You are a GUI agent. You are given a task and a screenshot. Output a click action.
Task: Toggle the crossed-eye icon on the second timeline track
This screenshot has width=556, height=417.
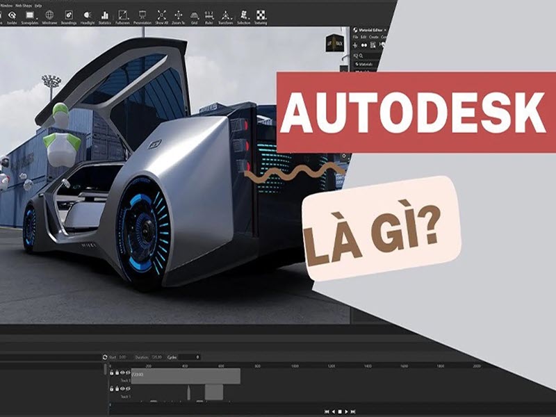coord(128,389)
